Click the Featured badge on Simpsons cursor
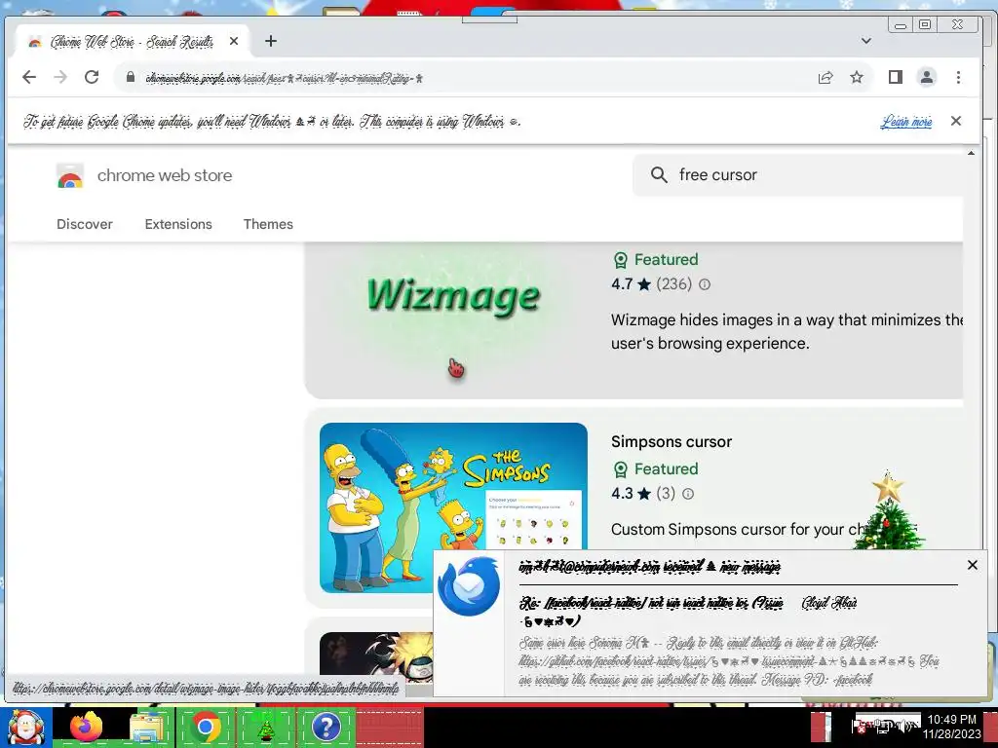 click(656, 468)
